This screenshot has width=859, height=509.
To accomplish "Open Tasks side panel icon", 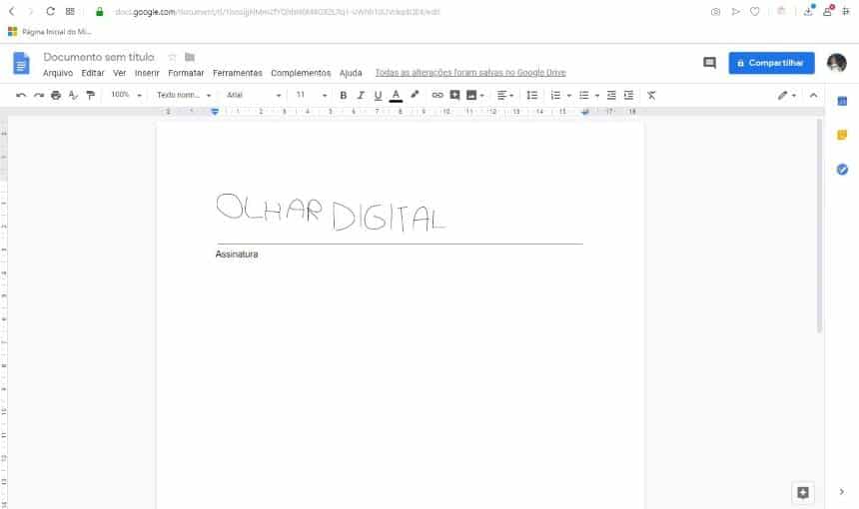I will pyautogui.click(x=842, y=169).
